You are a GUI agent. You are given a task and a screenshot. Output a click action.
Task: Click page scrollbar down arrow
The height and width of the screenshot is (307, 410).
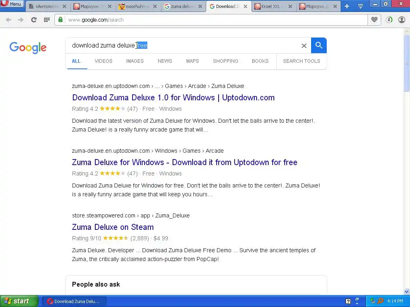click(407, 291)
